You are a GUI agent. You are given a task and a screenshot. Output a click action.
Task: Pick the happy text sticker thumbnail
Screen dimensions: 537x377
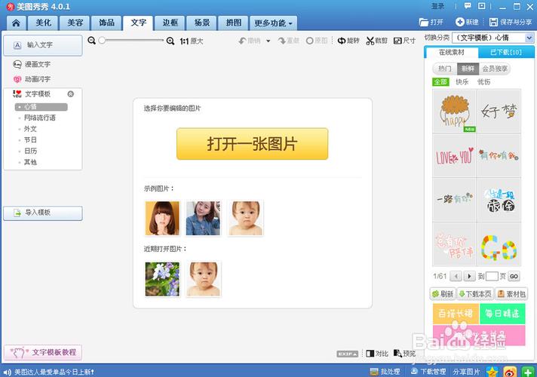coord(454,111)
